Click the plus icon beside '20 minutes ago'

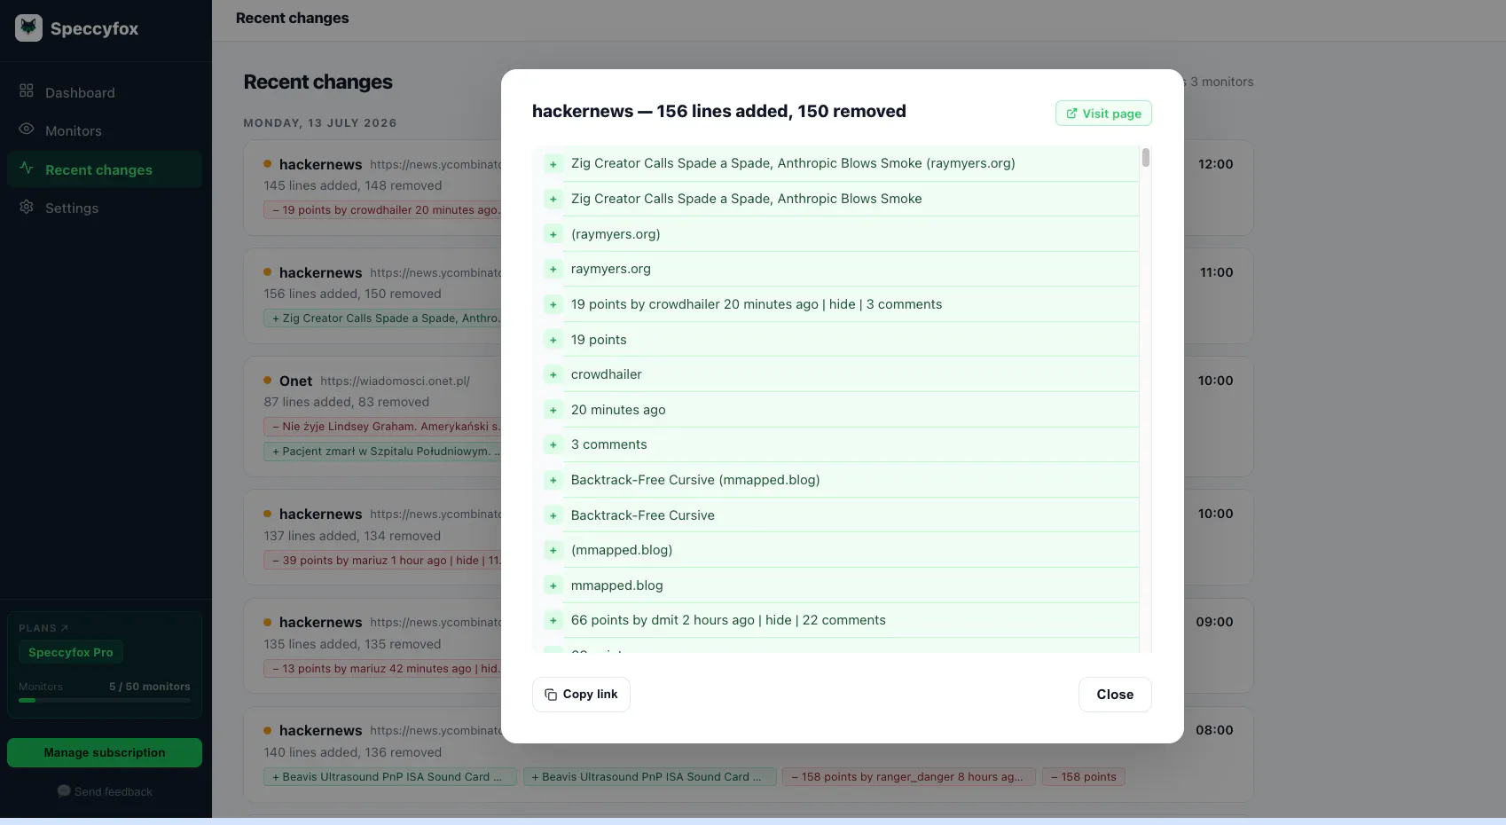coord(553,410)
